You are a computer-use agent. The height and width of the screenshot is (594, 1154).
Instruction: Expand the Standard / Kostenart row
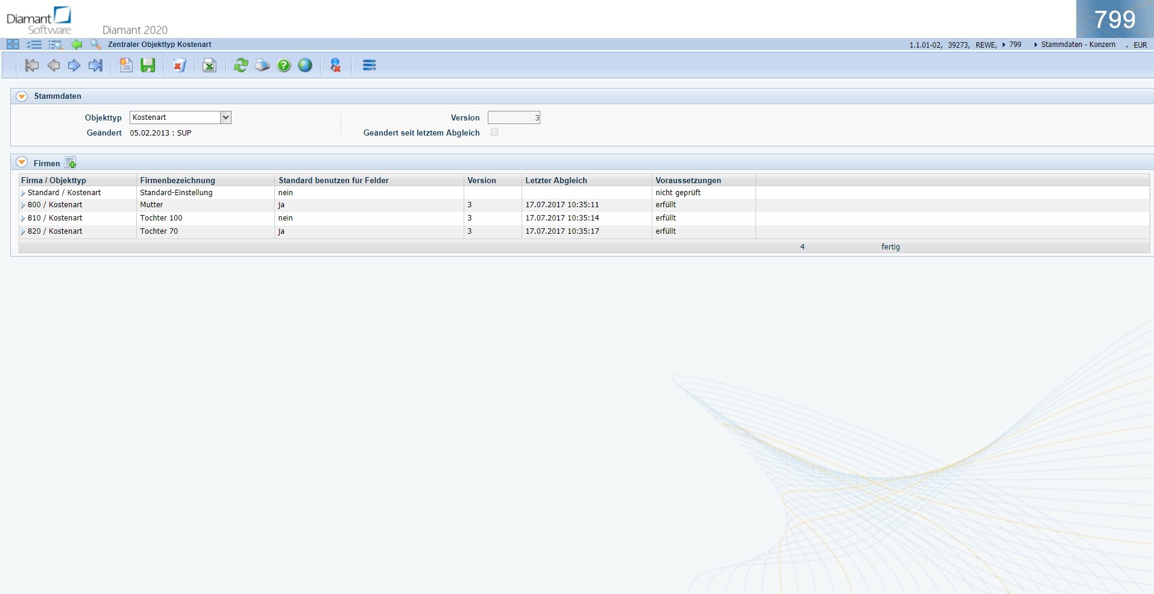pyautogui.click(x=23, y=193)
